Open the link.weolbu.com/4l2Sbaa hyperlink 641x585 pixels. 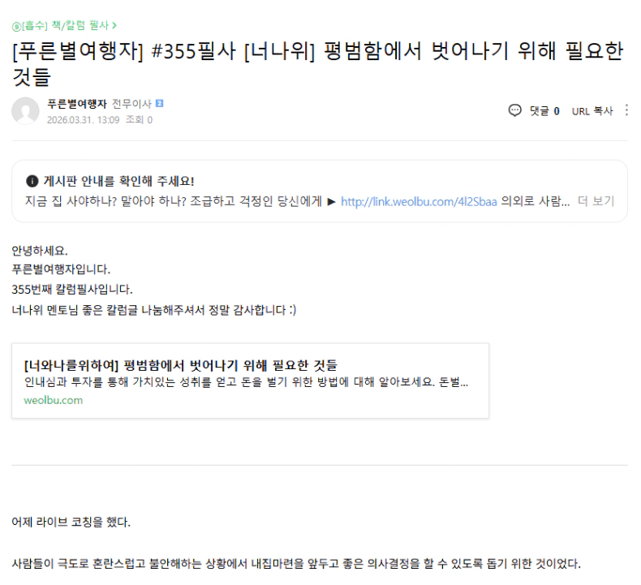(419, 201)
